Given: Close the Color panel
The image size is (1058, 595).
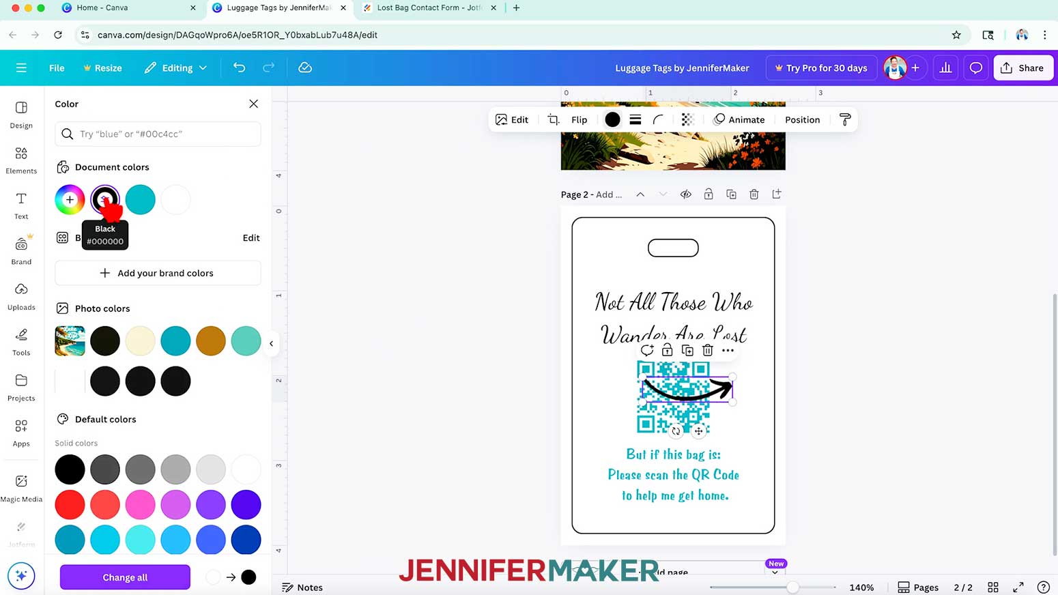Looking at the screenshot, I should pos(253,104).
